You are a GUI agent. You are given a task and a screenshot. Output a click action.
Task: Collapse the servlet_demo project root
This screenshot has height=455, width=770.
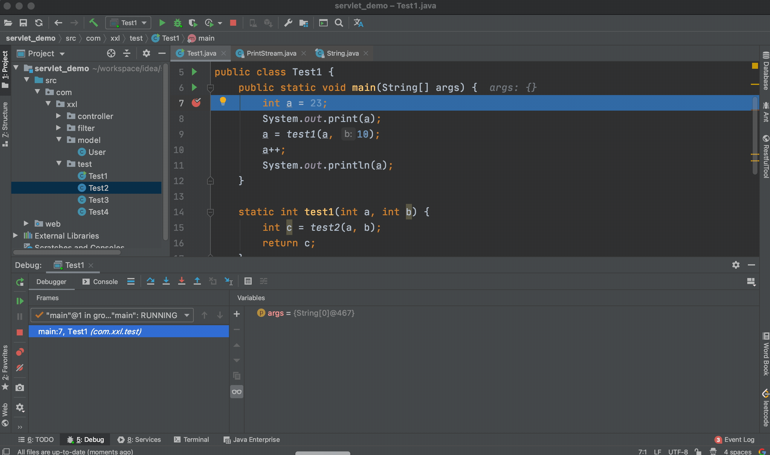[16, 68]
